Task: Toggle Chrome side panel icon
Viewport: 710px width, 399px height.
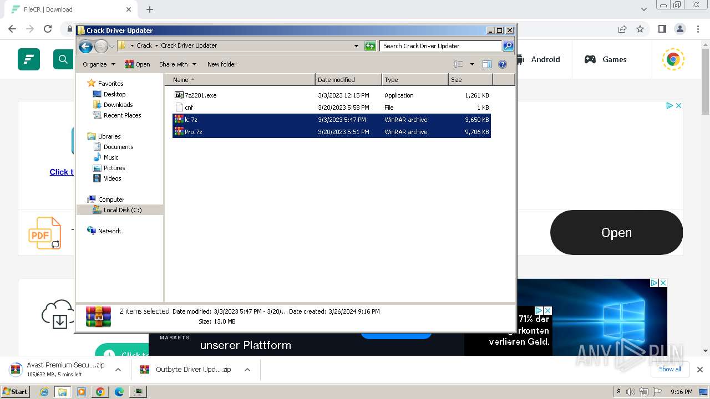Action: (x=662, y=29)
